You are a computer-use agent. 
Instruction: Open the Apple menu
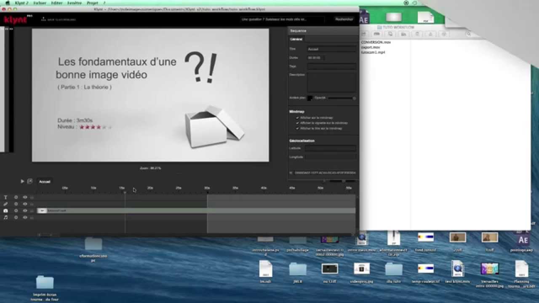[8, 3]
